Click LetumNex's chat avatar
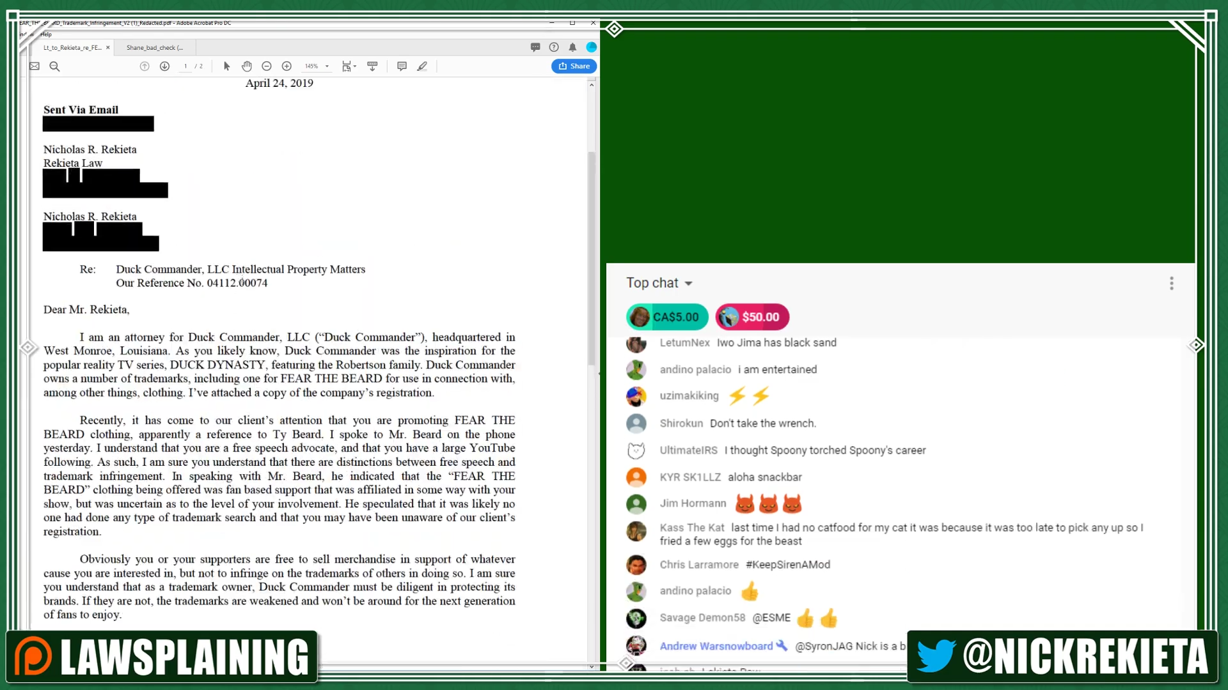1228x690 pixels. [636, 344]
